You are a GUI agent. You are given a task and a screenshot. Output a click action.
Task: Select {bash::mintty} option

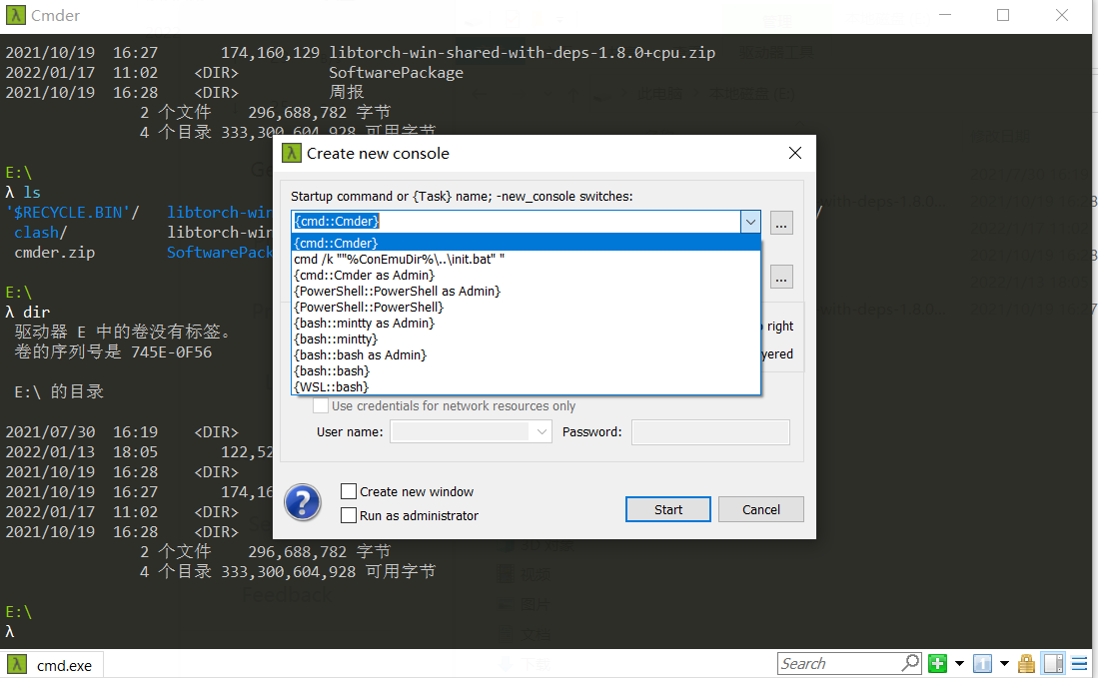[526, 339]
